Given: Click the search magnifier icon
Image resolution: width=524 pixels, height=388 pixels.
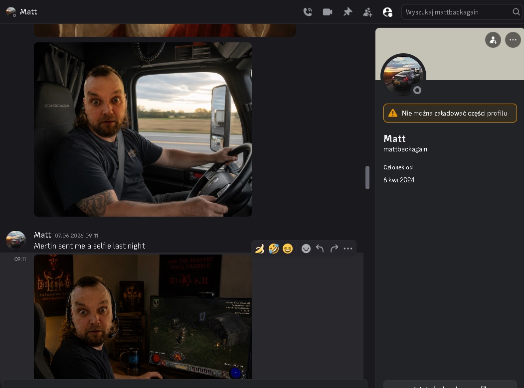Looking at the screenshot, I should pyautogui.click(x=516, y=12).
